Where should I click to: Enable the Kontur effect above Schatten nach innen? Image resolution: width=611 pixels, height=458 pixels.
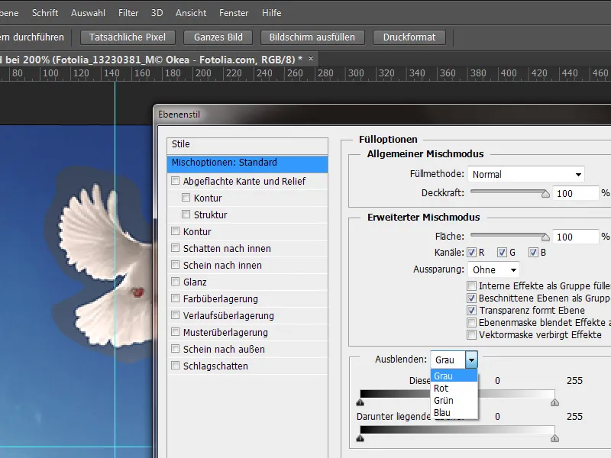coord(176,231)
